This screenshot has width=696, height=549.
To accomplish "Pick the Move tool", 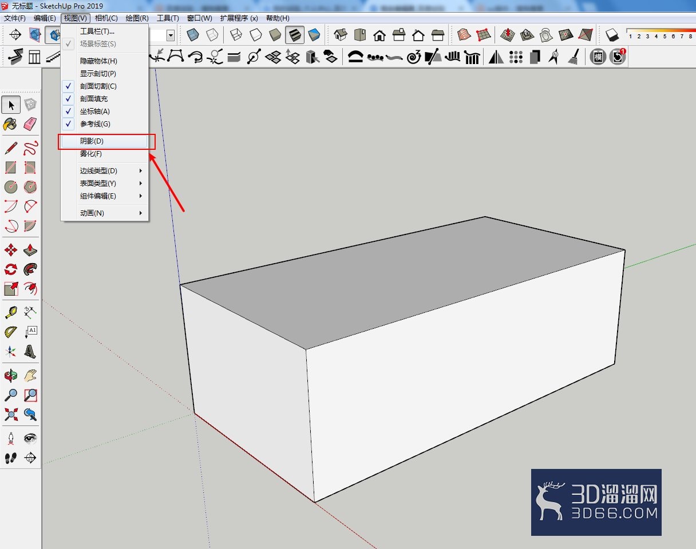I will click(x=11, y=250).
